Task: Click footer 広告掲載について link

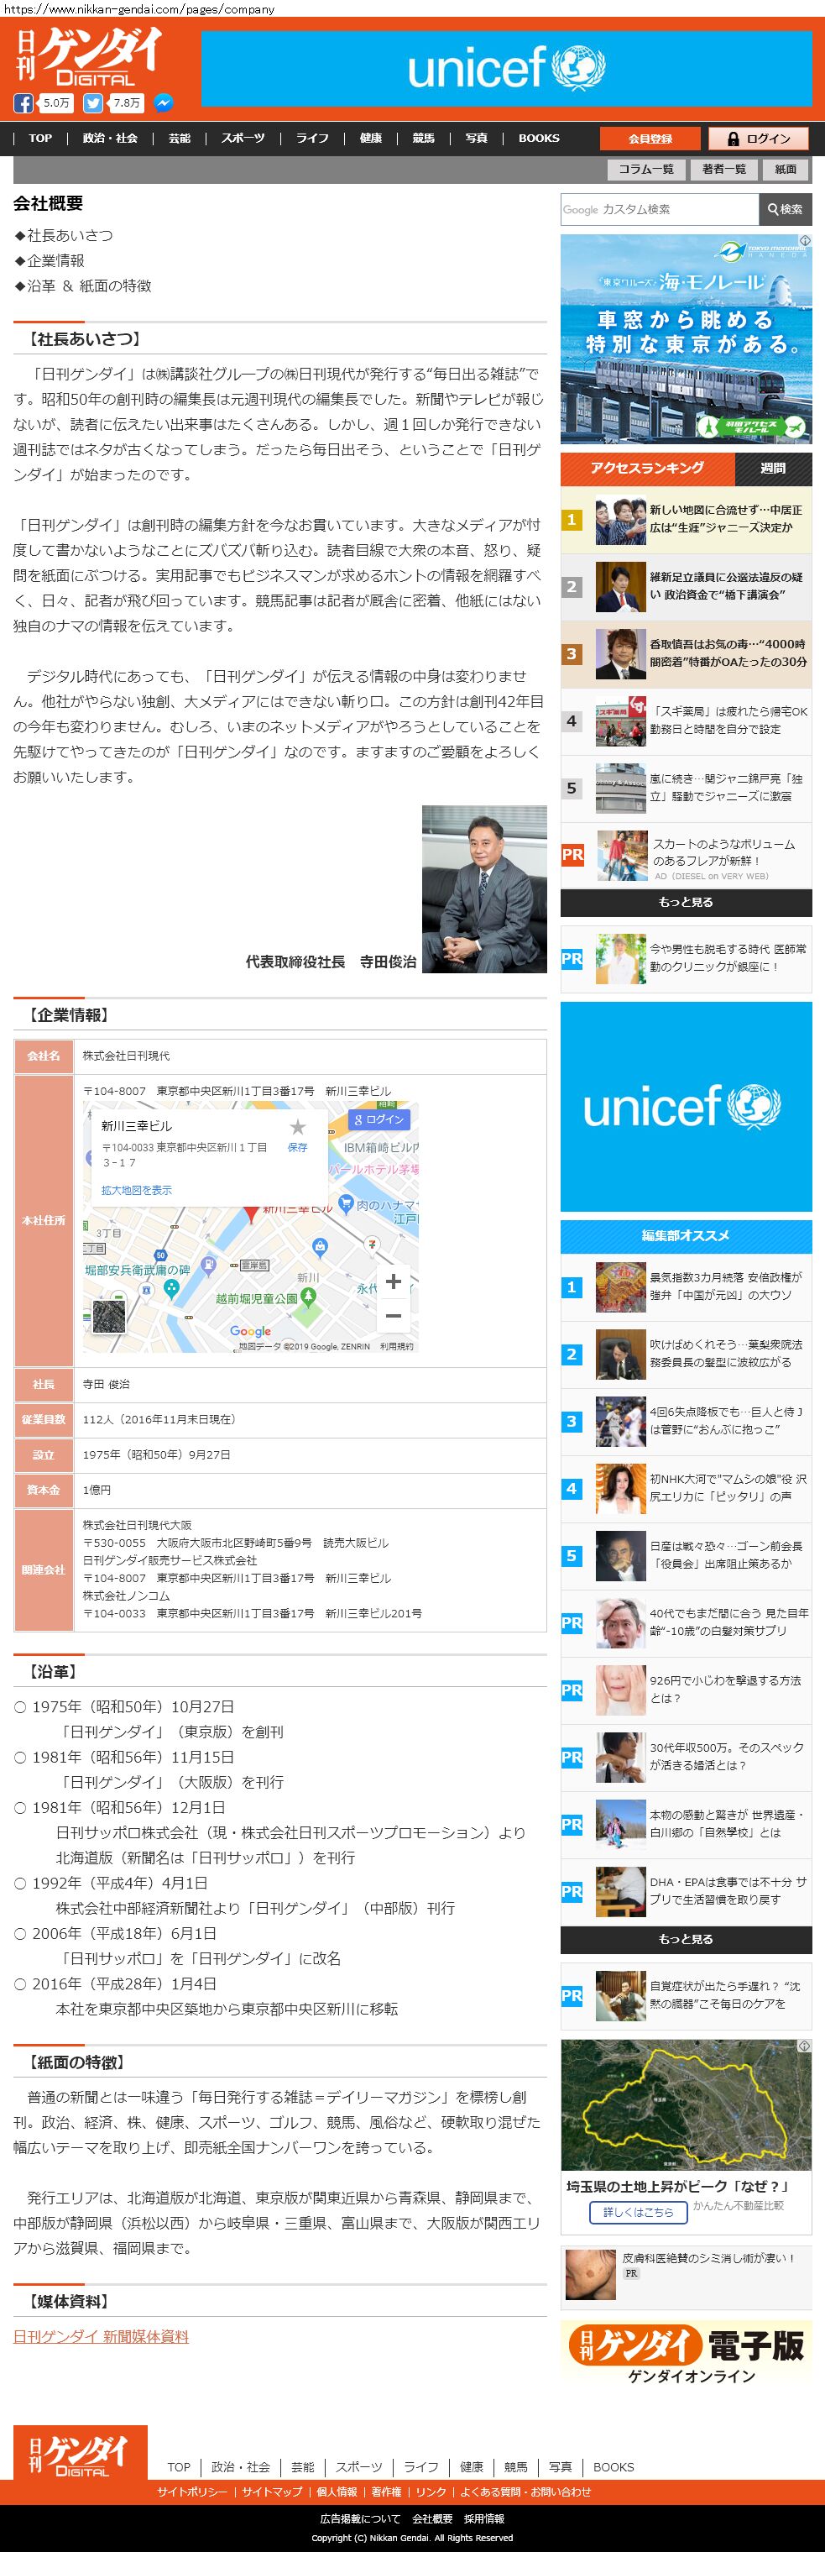Action: click(x=361, y=2518)
